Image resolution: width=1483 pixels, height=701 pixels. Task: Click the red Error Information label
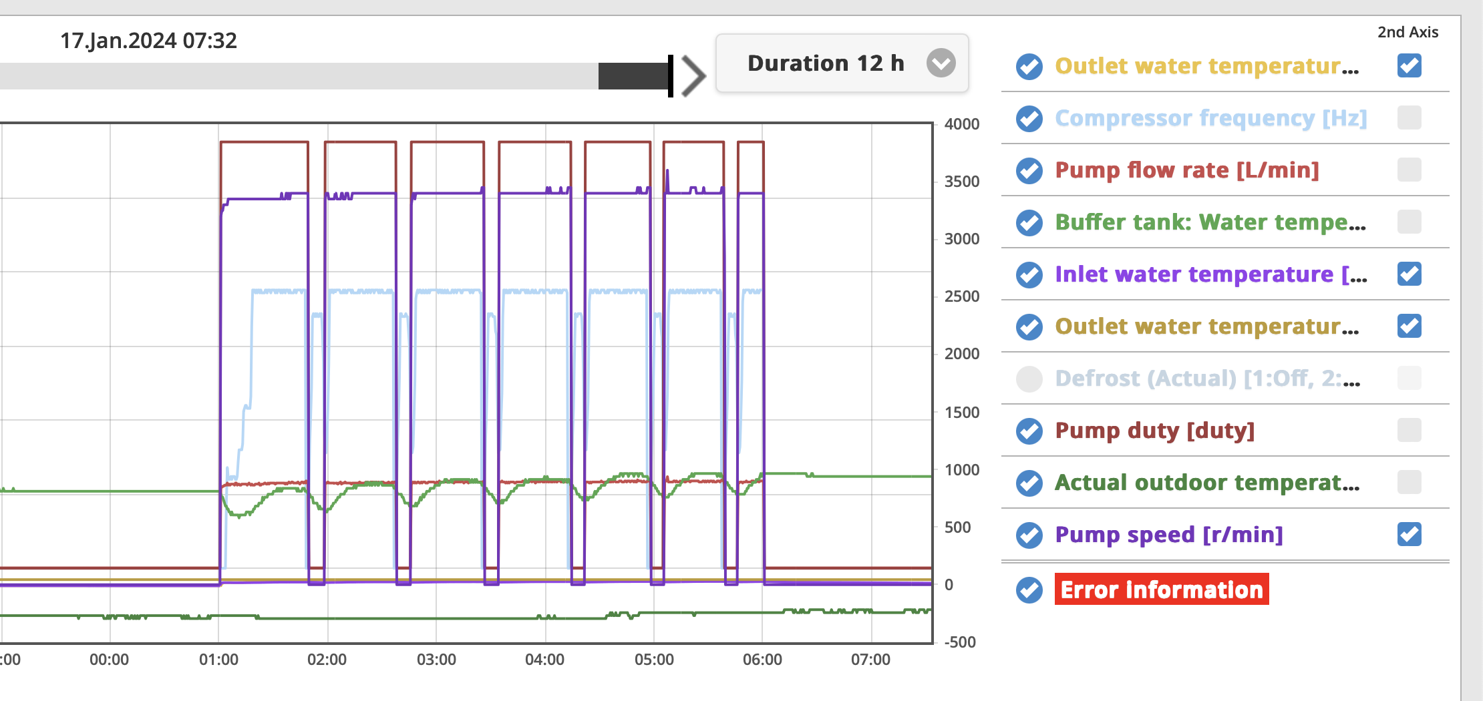click(x=1161, y=590)
